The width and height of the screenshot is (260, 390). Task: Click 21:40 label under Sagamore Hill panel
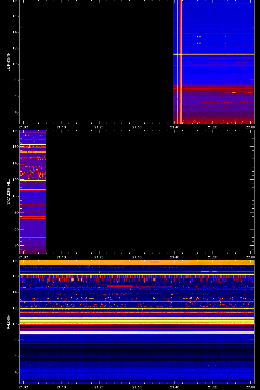click(x=175, y=257)
